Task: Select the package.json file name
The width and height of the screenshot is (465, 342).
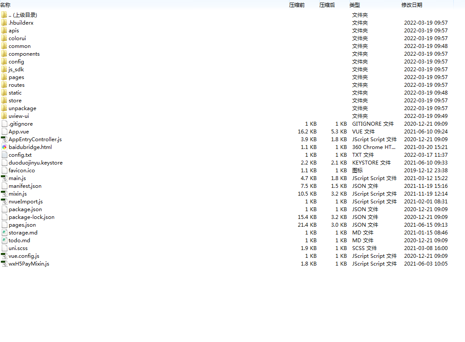Action: tap(25, 209)
